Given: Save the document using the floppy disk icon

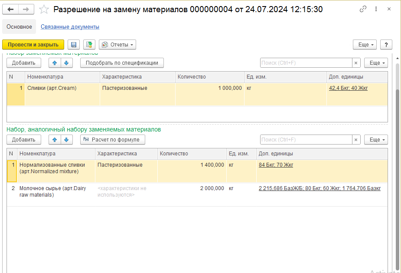Looking at the screenshot, I should [74, 45].
